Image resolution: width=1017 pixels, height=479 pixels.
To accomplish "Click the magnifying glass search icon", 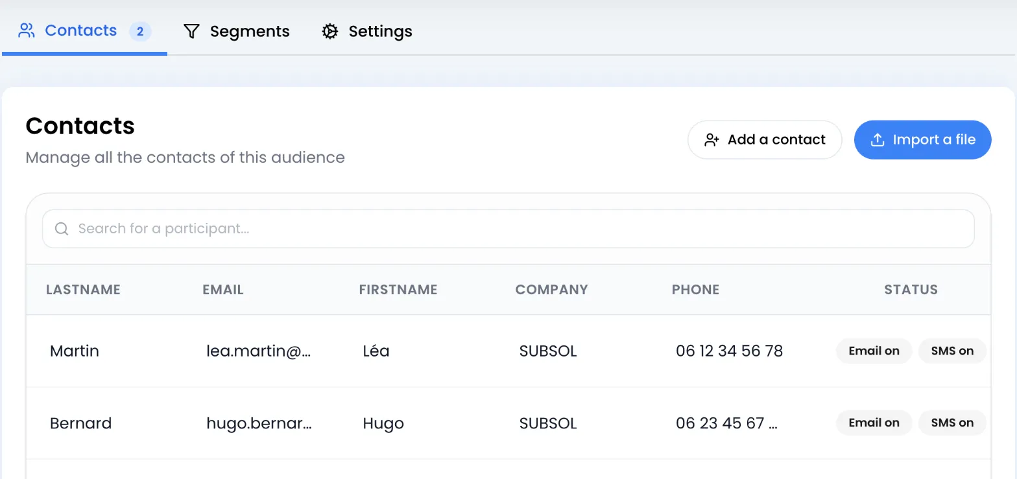I will coord(62,229).
